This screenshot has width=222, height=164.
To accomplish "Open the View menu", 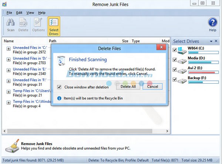I will pyautogui.click(x=30, y=13).
